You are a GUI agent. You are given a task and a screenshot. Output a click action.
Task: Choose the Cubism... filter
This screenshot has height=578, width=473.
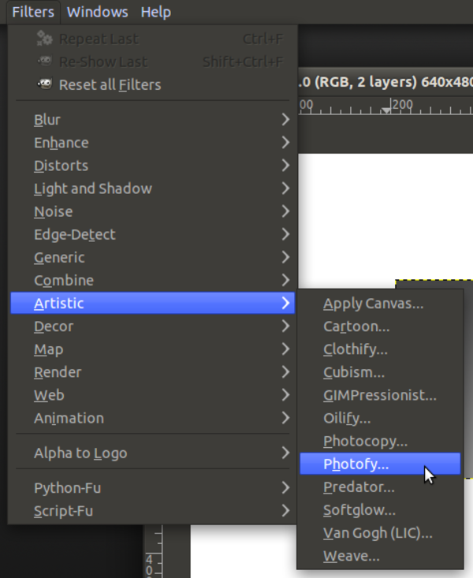point(380,372)
